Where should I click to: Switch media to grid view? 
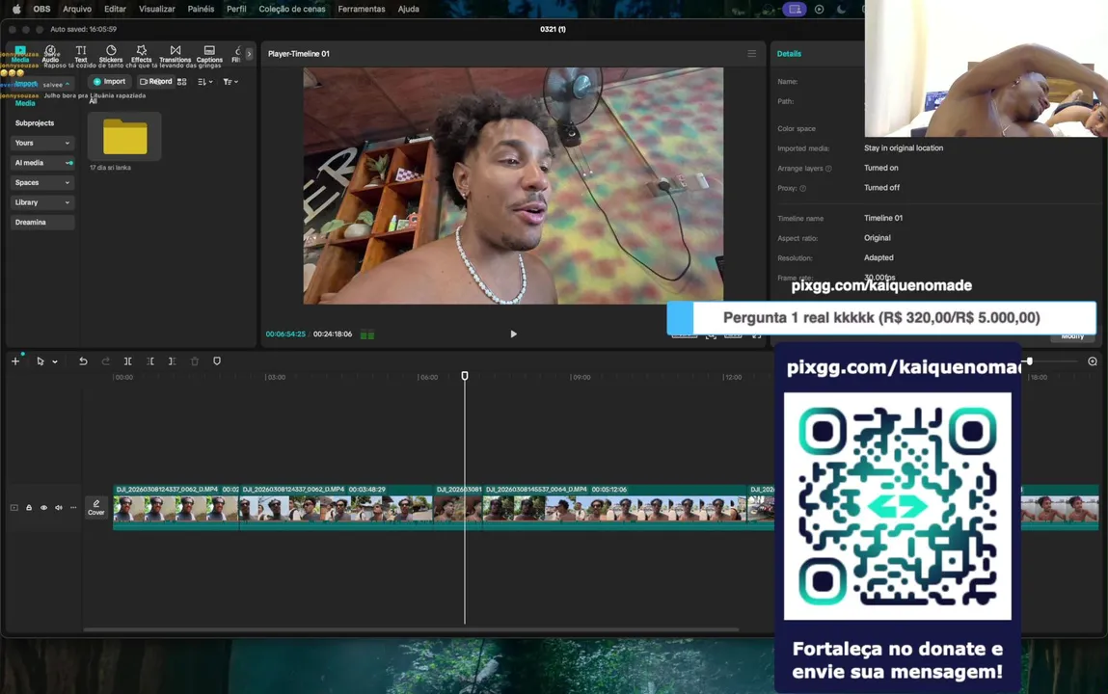(182, 82)
